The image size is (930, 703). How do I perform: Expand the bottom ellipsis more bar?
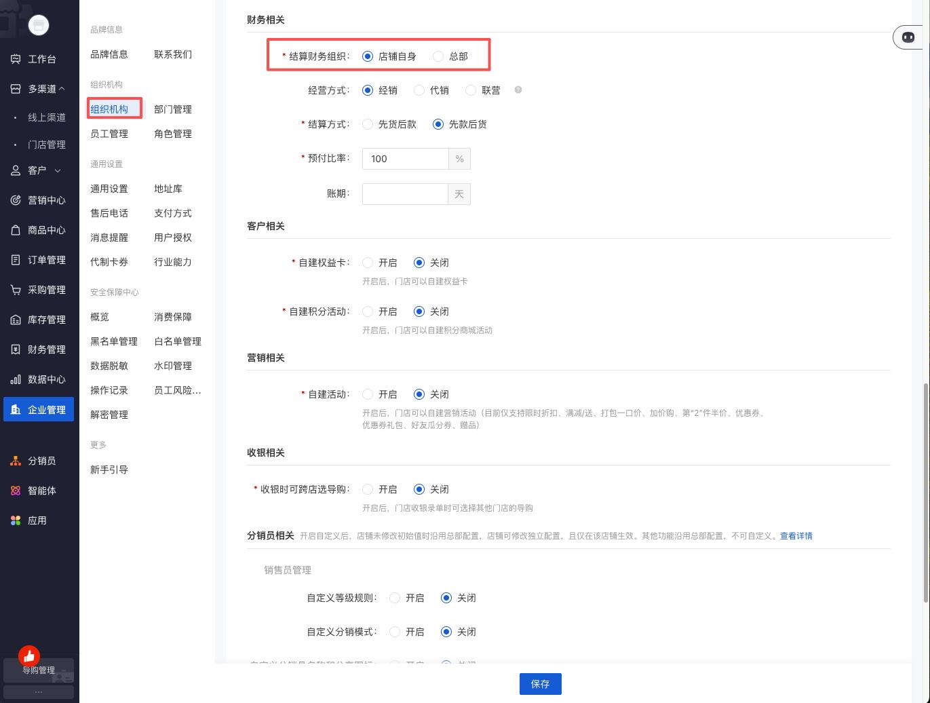[39, 691]
